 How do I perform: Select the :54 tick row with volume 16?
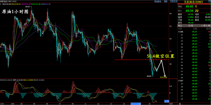194,65
